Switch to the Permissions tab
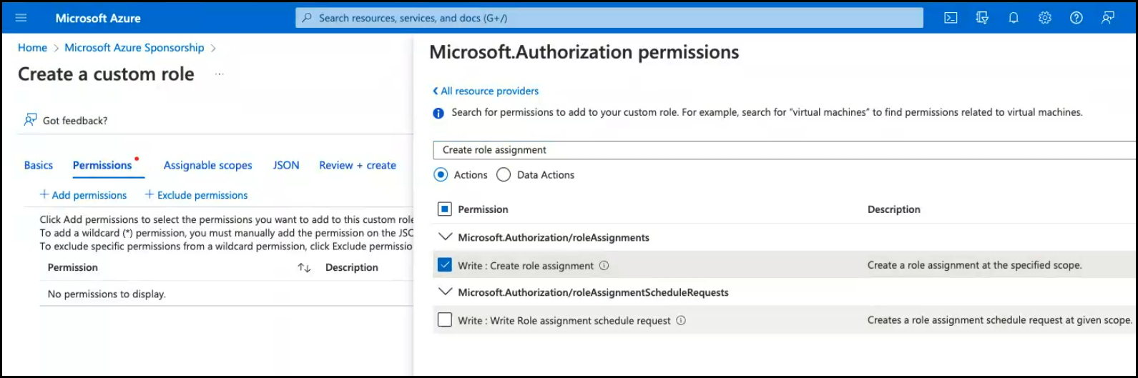Viewport: 1138px width, 378px height. tap(102, 165)
